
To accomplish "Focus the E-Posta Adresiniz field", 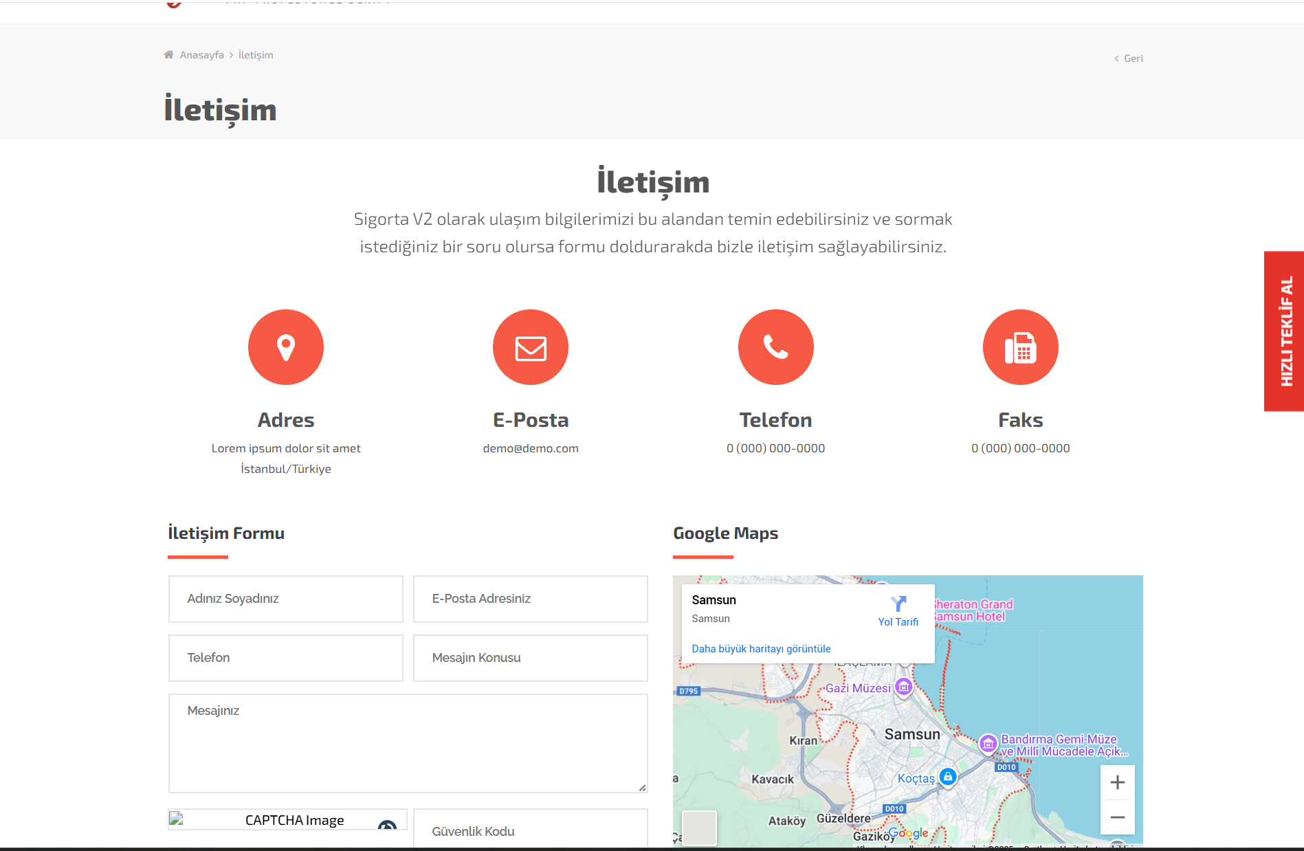I will [530, 599].
